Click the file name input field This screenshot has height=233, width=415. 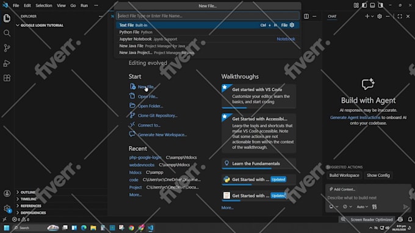[208, 16]
